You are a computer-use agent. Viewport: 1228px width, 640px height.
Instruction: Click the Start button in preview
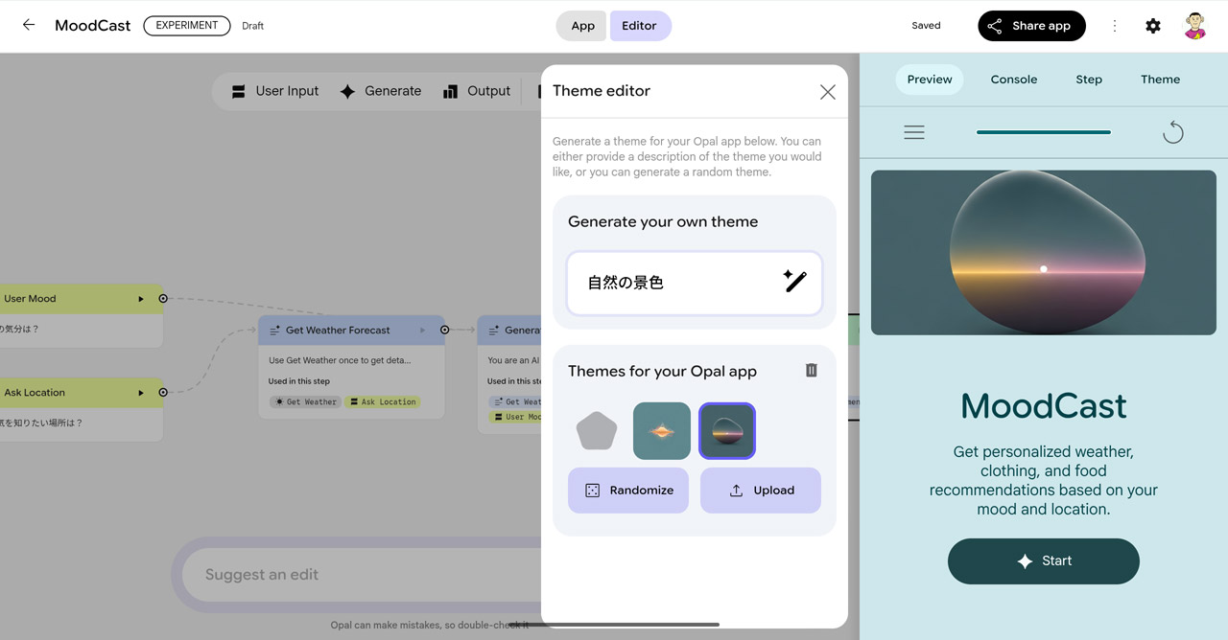point(1043,561)
